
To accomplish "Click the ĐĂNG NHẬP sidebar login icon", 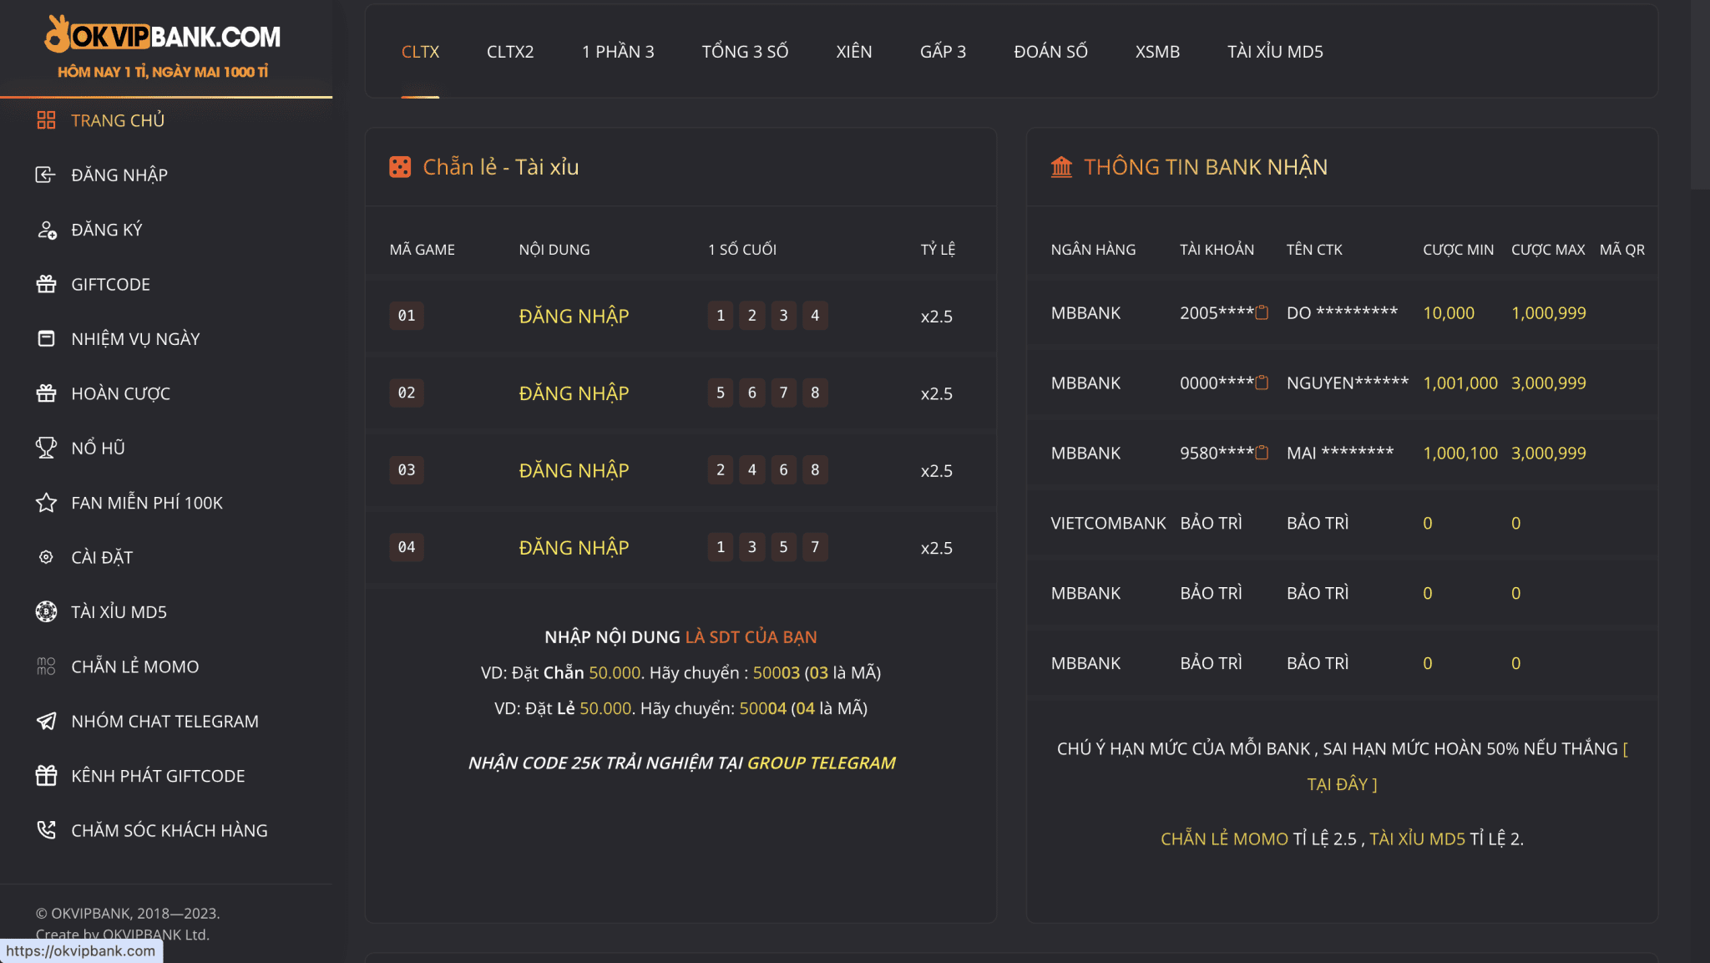I will point(46,175).
